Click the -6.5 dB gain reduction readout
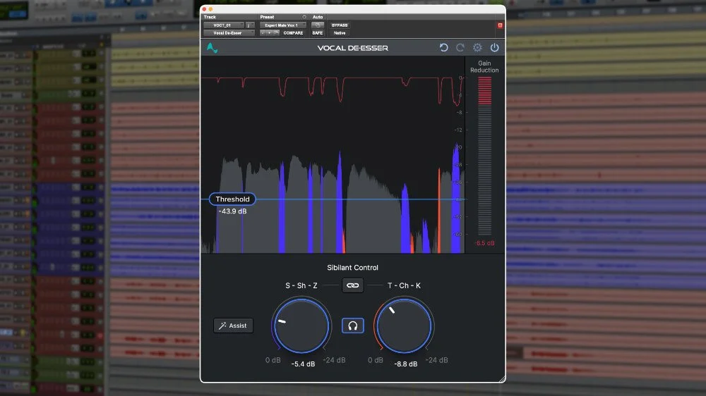The height and width of the screenshot is (396, 706). [x=484, y=243]
